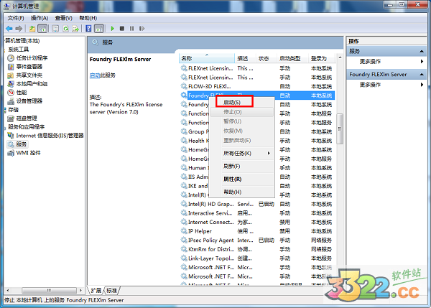Sort services by the 登录为 column header
This screenshot has width=431, height=308.
click(321, 59)
